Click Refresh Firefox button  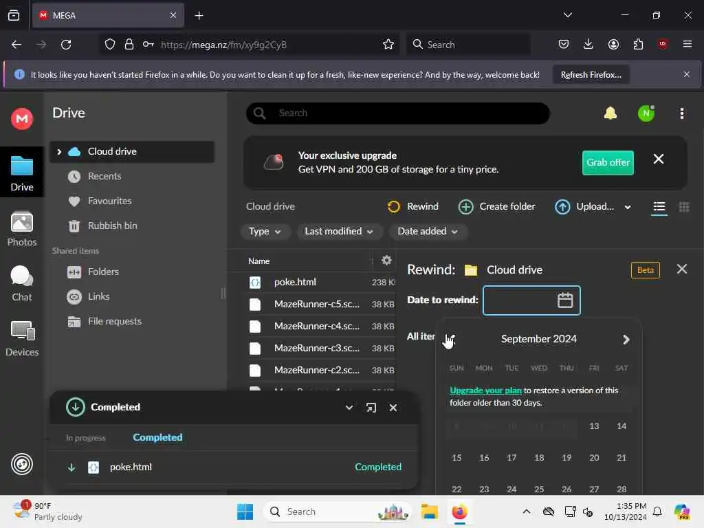coord(591,74)
